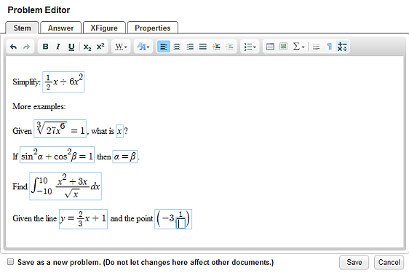The height and width of the screenshot is (273, 409).
Task: Open the Sigma symbols dropdown
Action: [298, 47]
